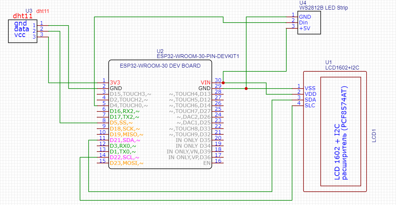This screenshot has height=205, width=396.
Task: Click the D4,TOUCH0 pin label
Action: pos(129,106)
